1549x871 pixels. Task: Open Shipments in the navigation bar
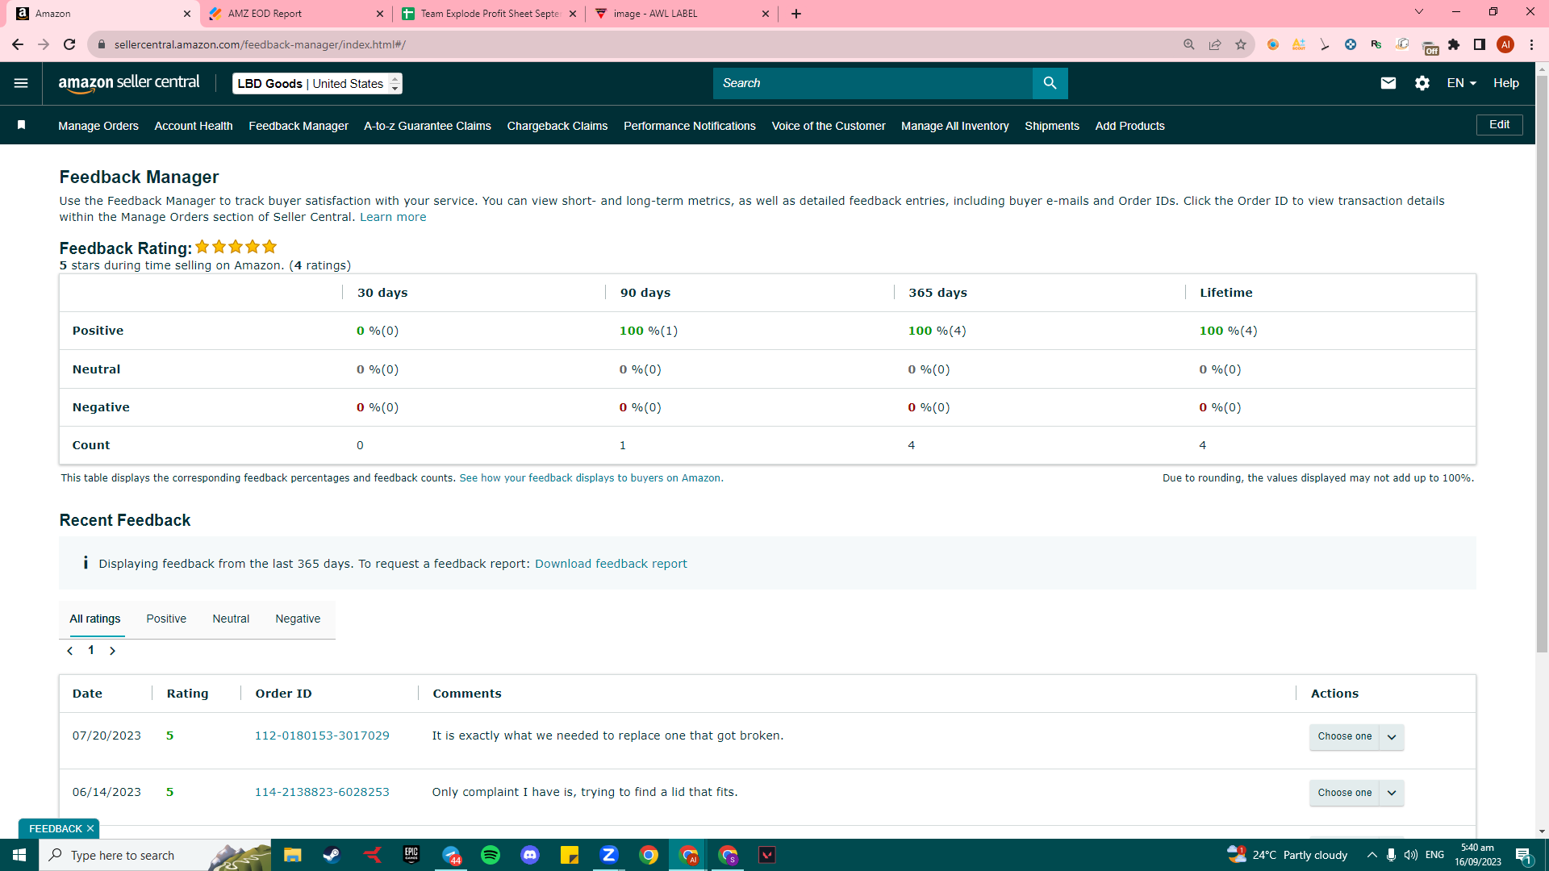(1052, 126)
